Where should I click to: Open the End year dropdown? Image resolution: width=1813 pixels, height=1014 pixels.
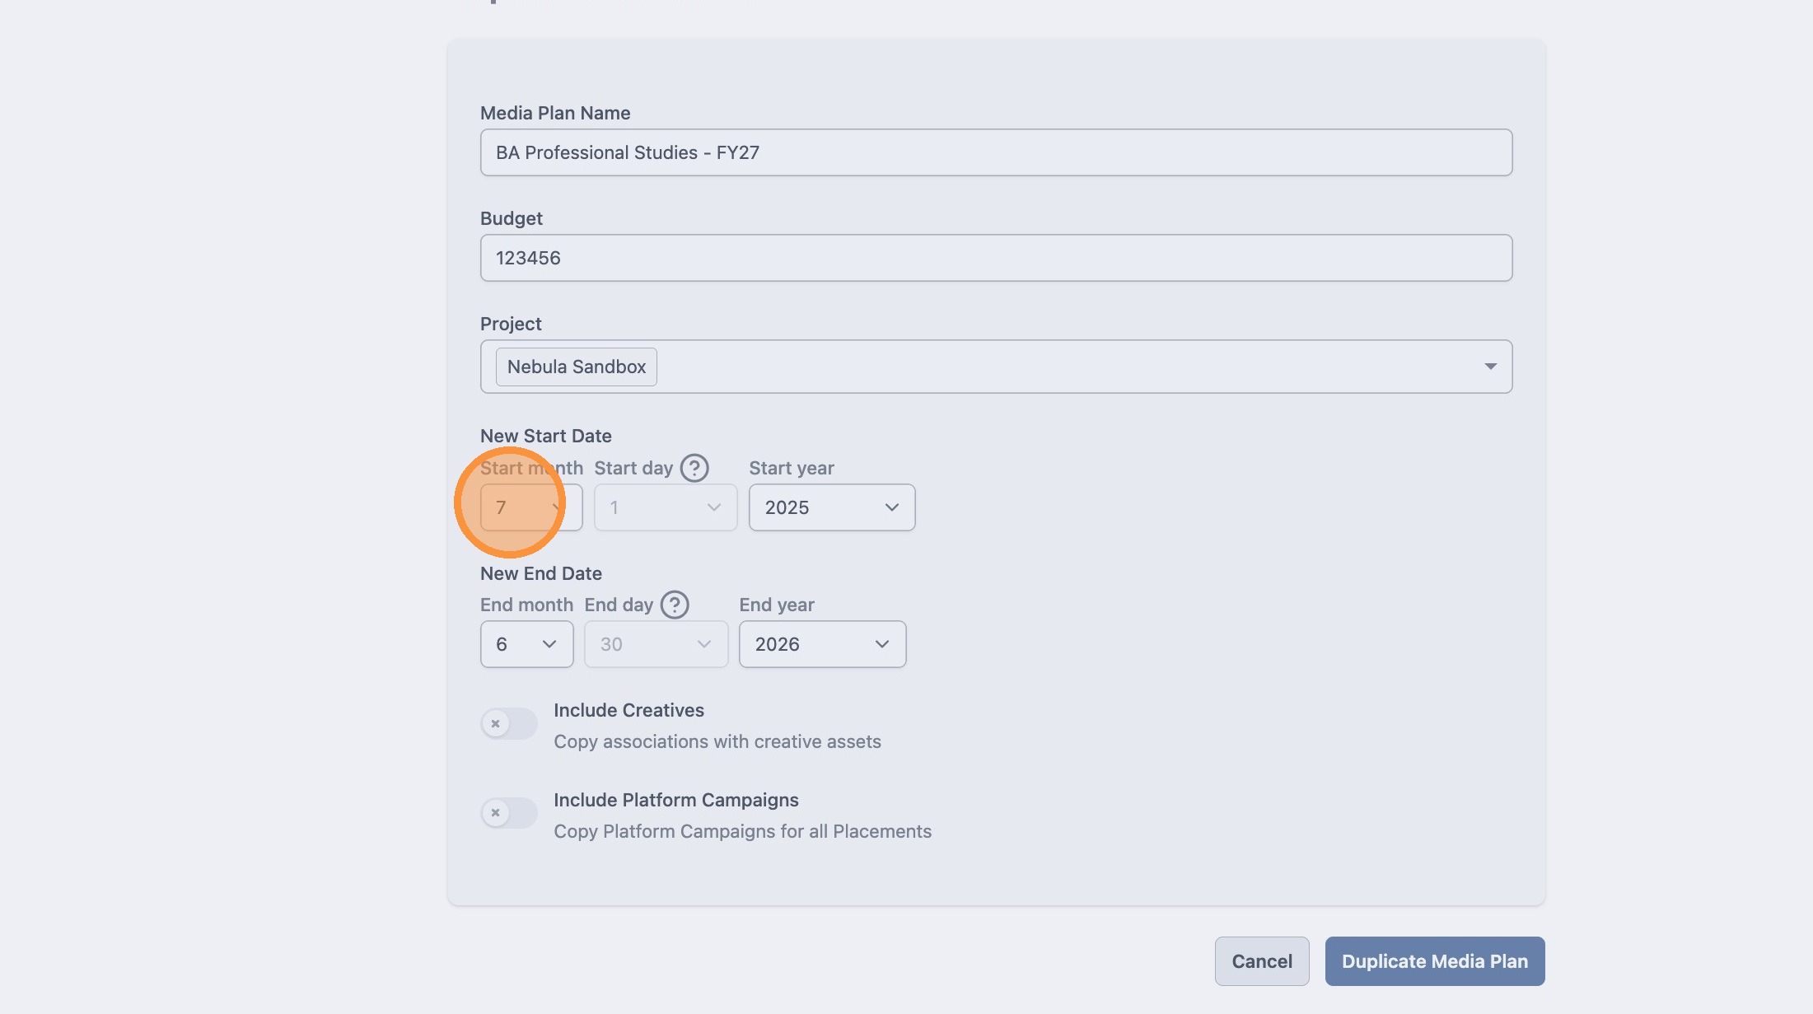click(x=822, y=644)
